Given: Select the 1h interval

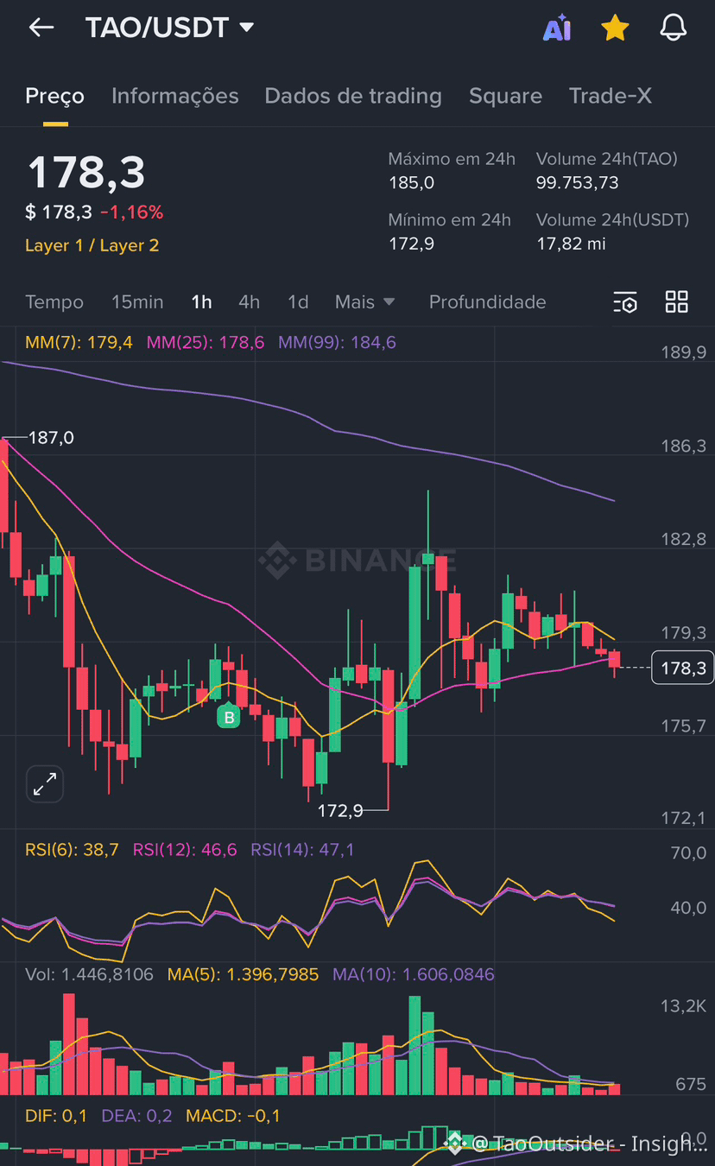Looking at the screenshot, I should (201, 302).
